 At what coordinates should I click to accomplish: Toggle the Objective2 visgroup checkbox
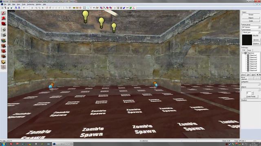tap(248, 58)
